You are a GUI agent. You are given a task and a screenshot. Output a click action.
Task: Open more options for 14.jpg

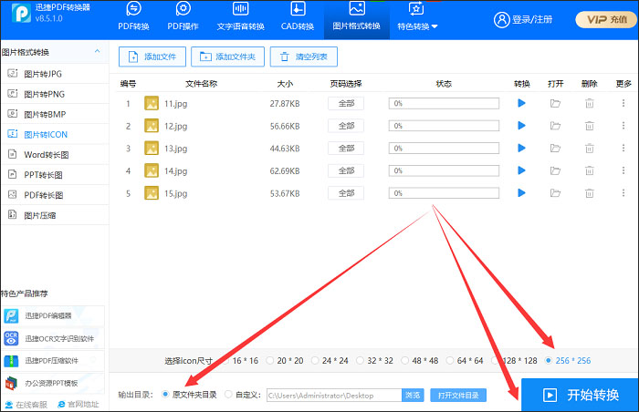click(x=623, y=170)
